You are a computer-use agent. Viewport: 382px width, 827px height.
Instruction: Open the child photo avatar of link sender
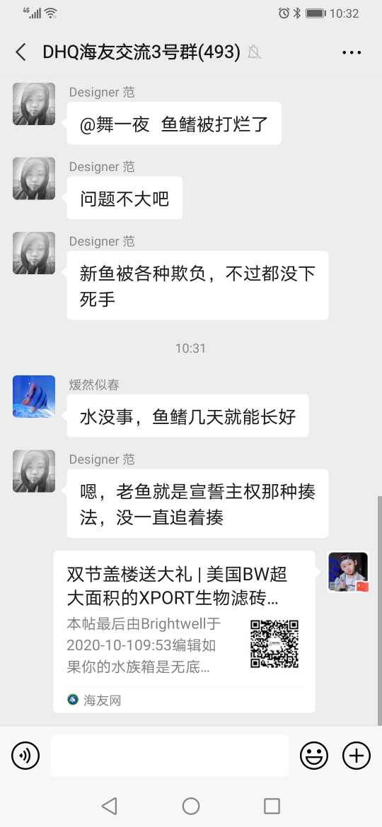(x=348, y=573)
